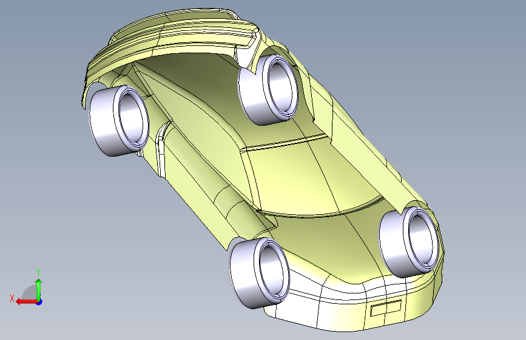Select the rear wheel below the spoiler's left tip
Screen dimensions: 526x340
(119, 120)
